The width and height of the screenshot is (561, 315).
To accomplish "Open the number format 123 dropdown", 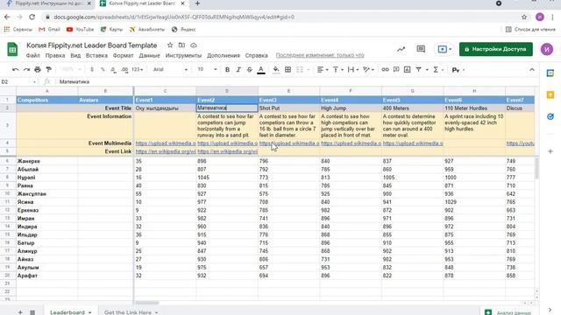I will [138, 70].
